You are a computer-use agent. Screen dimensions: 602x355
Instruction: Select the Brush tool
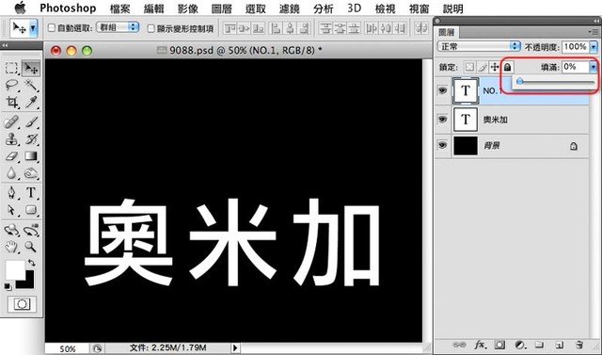click(x=31, y=122)
